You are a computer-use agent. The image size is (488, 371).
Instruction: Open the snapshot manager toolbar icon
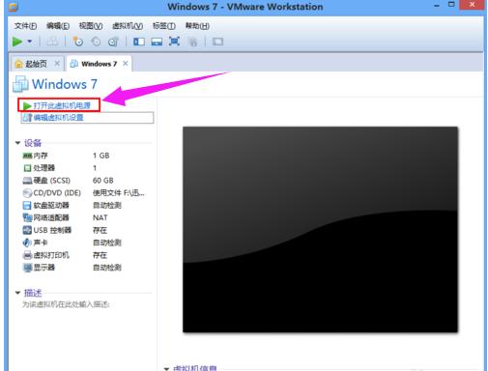pos(113,42)
